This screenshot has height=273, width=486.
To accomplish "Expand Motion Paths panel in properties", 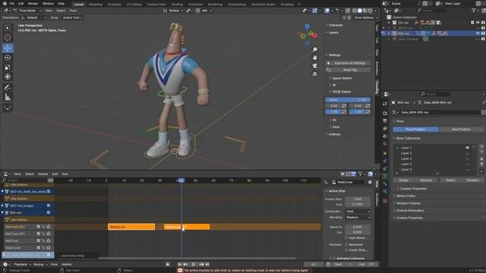I will click(x=405, y=196).
